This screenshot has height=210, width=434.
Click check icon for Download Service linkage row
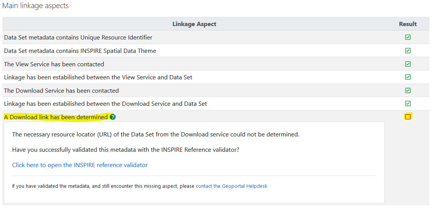(408, 103)
